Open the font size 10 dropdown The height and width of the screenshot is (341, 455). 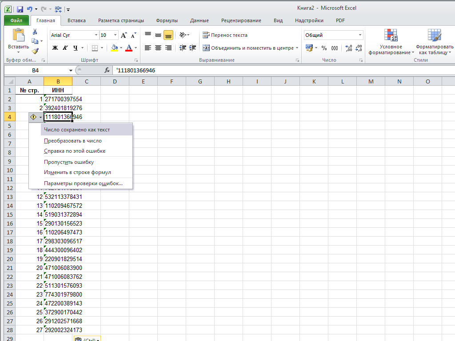click(115, 35)
